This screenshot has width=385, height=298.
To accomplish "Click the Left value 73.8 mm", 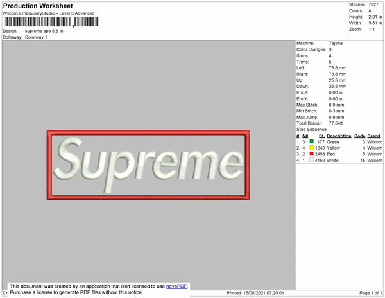I will [x=338, y=68].
